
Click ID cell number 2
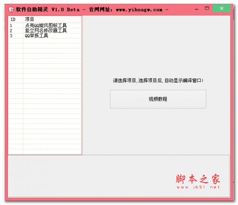(11, 31)
